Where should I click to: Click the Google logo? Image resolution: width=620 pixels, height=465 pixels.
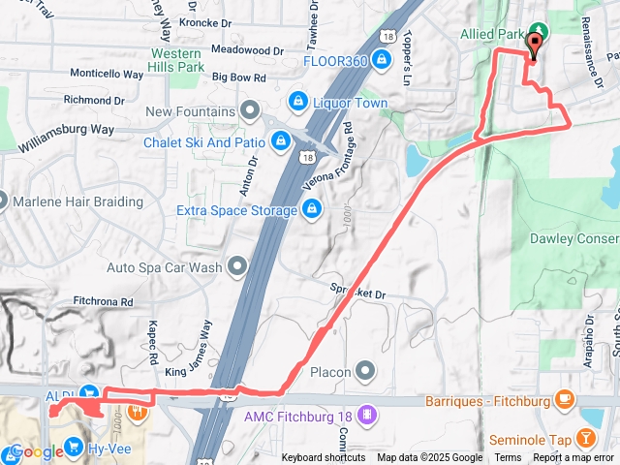(37, 451)
